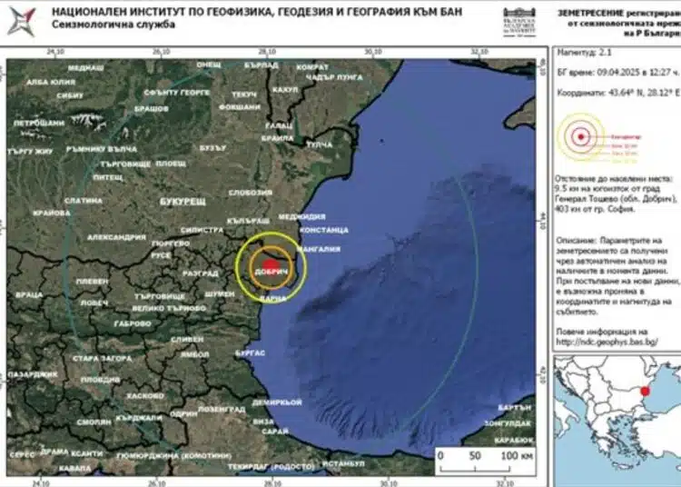681x487 pixels.
Task: Select the 'БГ време: 09.04.2025' line
Action: (x=617, y=73)
